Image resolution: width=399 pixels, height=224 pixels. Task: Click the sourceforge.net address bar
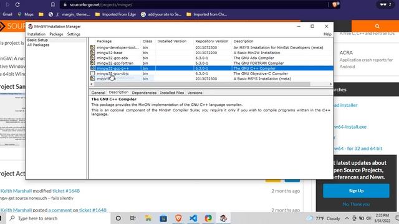point(193,4)
